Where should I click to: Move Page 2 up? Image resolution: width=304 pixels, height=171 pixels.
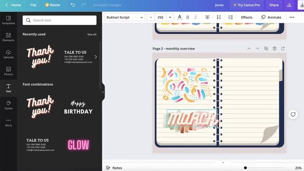(x=249, y=48)
